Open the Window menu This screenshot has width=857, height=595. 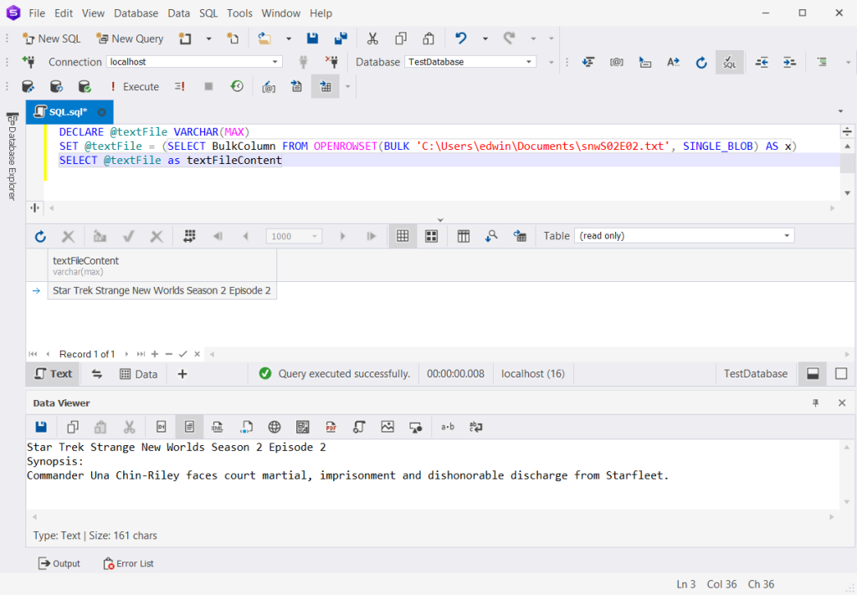tap(281, 13)
